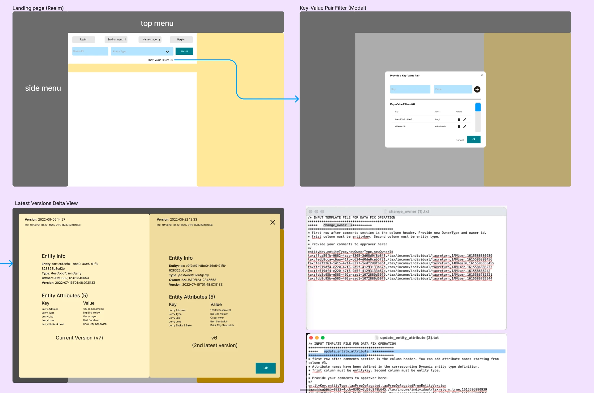Click Ok in Key-Value Pair modal
594x393 pixels.
(474, 140)
